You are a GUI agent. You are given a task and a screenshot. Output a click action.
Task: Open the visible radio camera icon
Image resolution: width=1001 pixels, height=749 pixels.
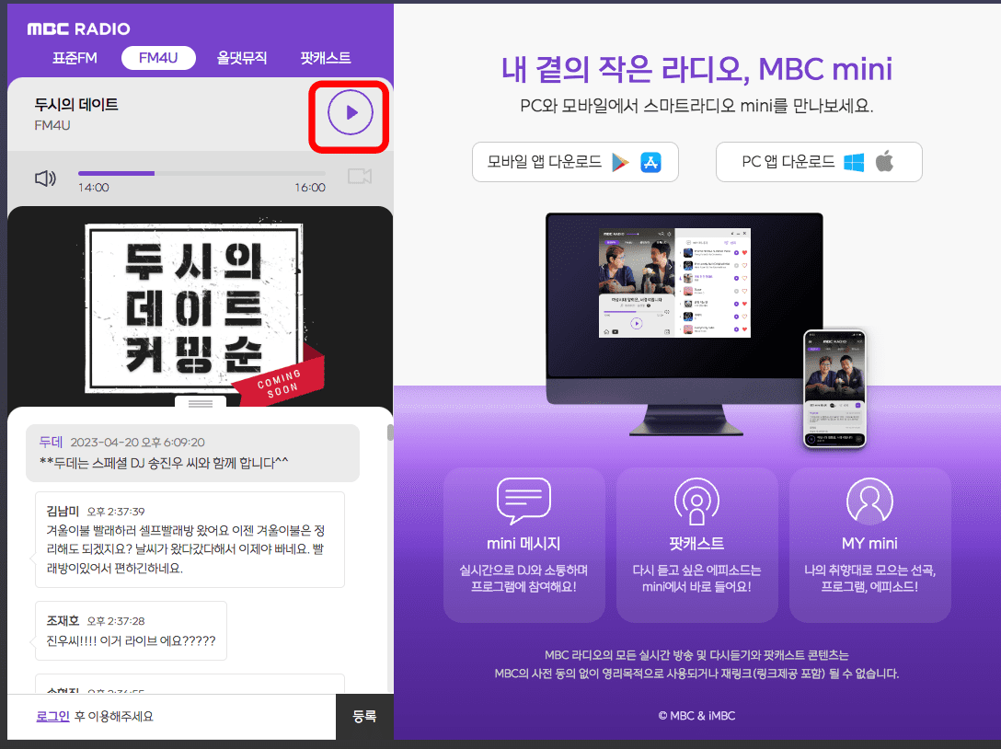[x=360, y=176]
